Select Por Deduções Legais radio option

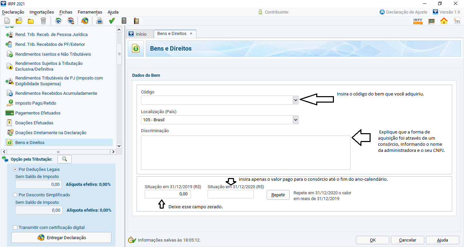[15, 169]
